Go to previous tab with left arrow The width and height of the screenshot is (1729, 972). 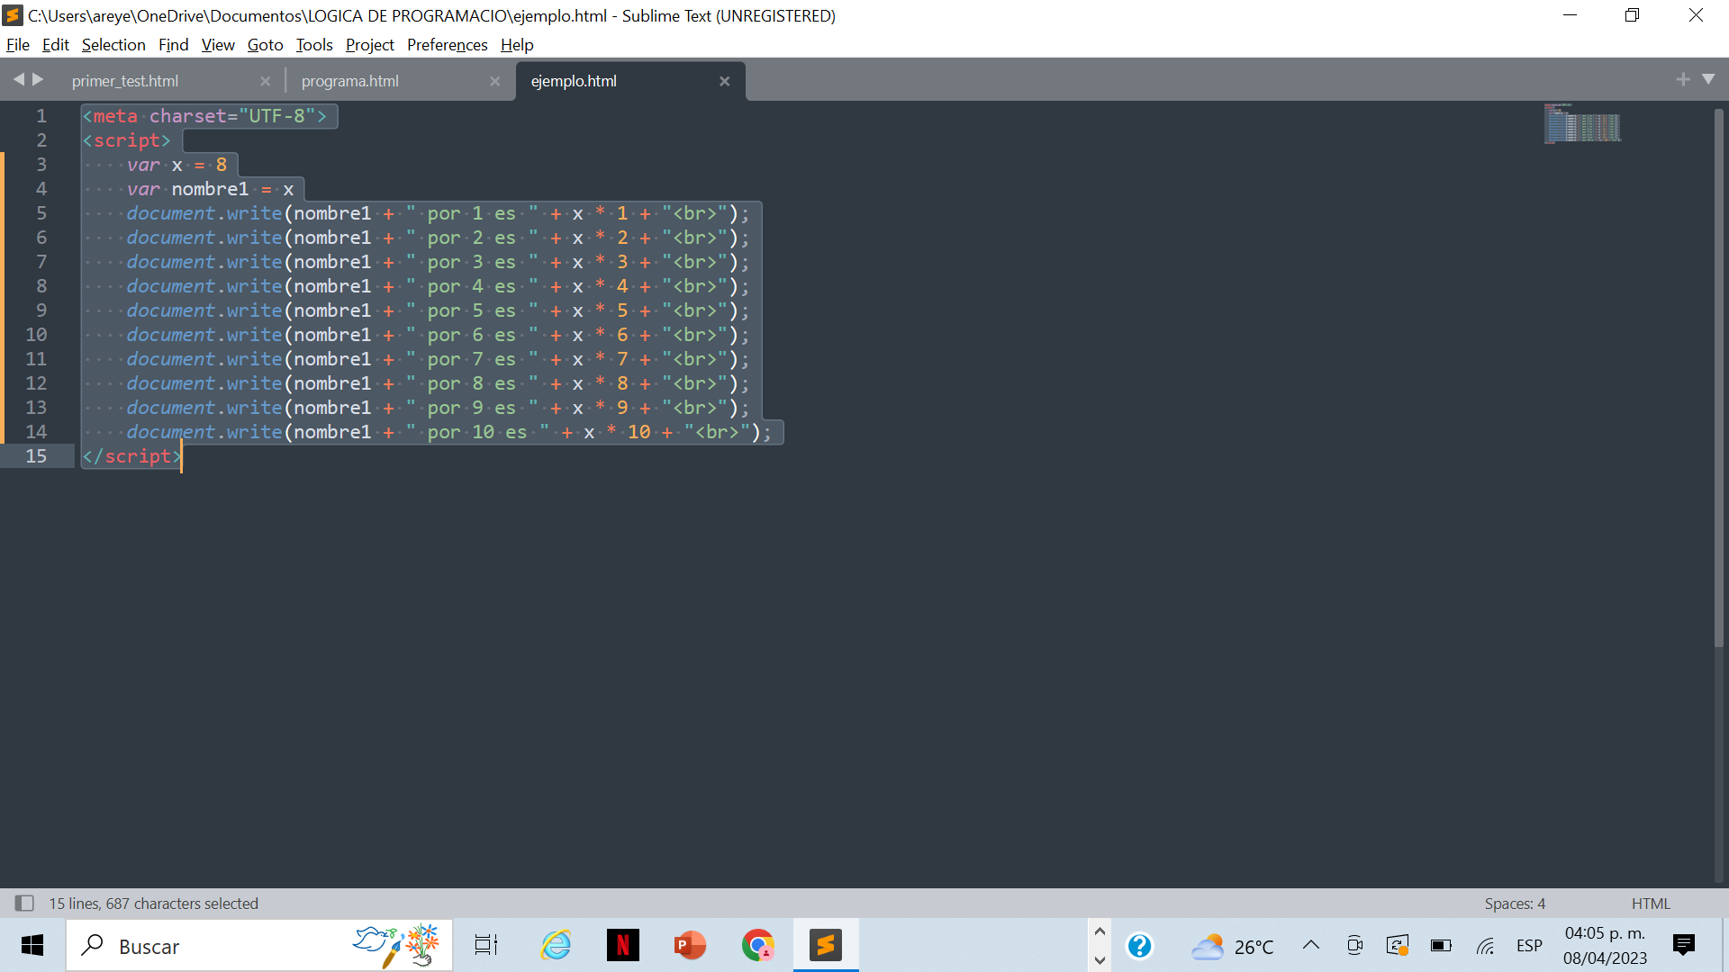[x=18, y=79]
